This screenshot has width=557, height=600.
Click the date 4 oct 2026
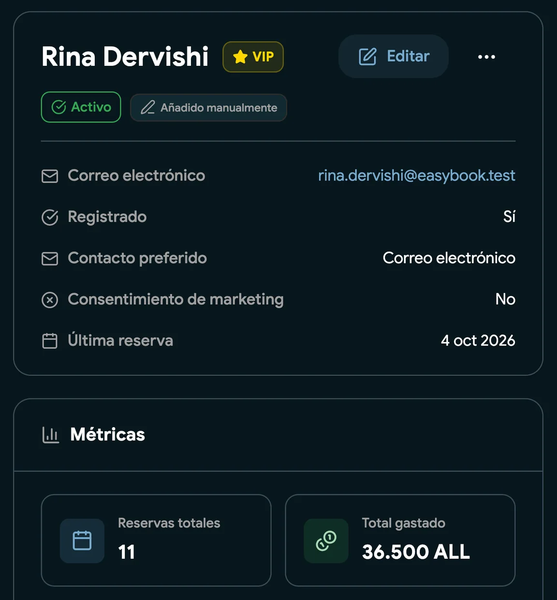(478, 341)
